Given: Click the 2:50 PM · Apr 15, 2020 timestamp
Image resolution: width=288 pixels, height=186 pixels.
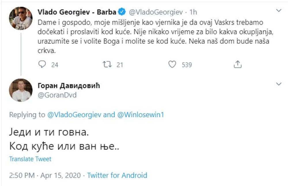Looking at the screenshot, I should [x=45, y=175].
